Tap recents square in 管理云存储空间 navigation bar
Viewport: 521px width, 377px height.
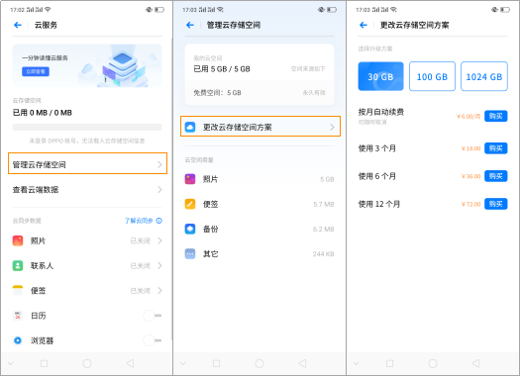click(x=216, y=364)
